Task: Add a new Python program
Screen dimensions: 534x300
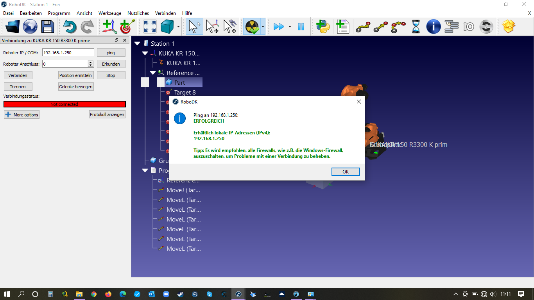Action: click(x=323, y=27)
